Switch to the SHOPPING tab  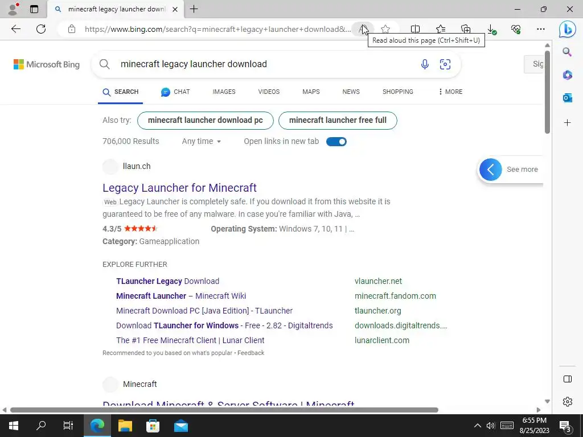398,92
